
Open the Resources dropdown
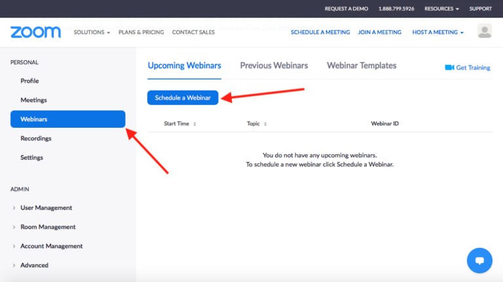click(441, 9)
